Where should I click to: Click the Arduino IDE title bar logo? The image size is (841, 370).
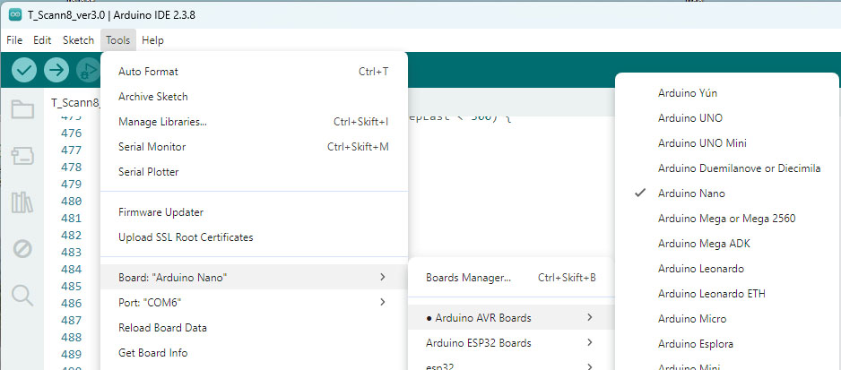click(x=15, y=15)
